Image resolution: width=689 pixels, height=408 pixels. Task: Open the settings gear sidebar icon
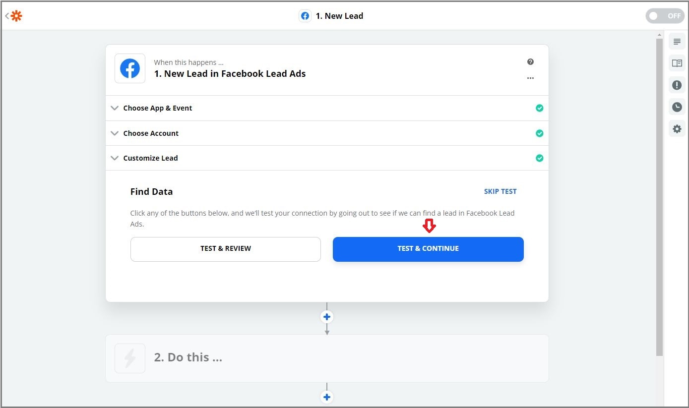coord(677,129)
